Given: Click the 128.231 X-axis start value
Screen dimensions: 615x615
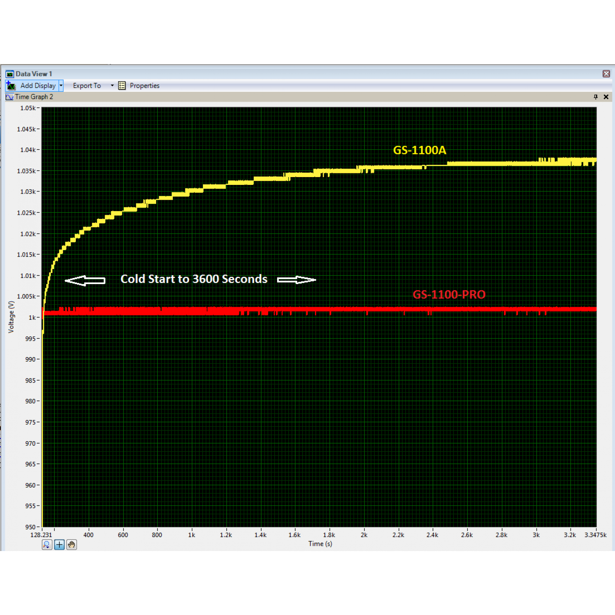Looking at the screenshot, I should pos(41,535).
